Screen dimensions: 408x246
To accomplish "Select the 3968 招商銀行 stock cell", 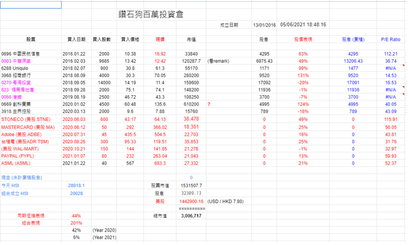I will tap(16, 75).
